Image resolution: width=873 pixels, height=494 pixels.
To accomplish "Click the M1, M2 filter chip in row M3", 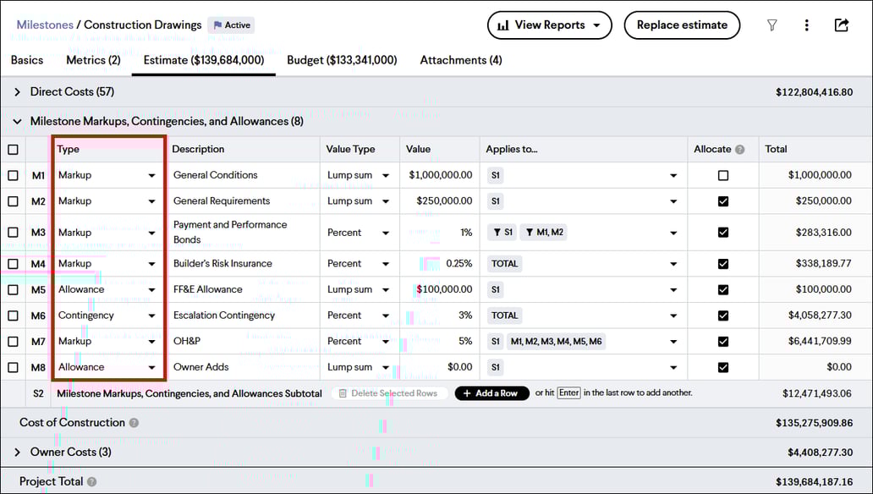I will tap(542, 231).
